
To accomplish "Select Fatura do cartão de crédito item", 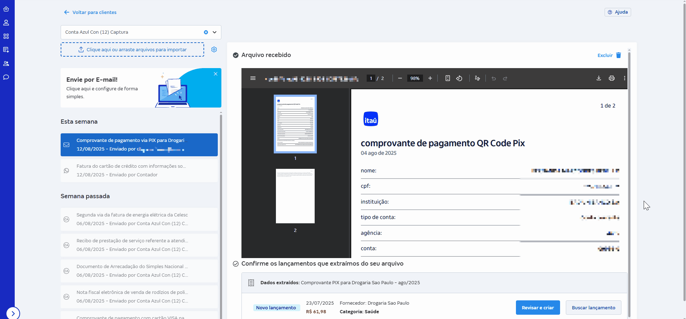I will click(139, 171).
